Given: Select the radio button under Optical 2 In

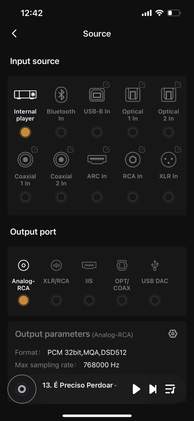Looking at the screenshot, I should pos(168,132).
